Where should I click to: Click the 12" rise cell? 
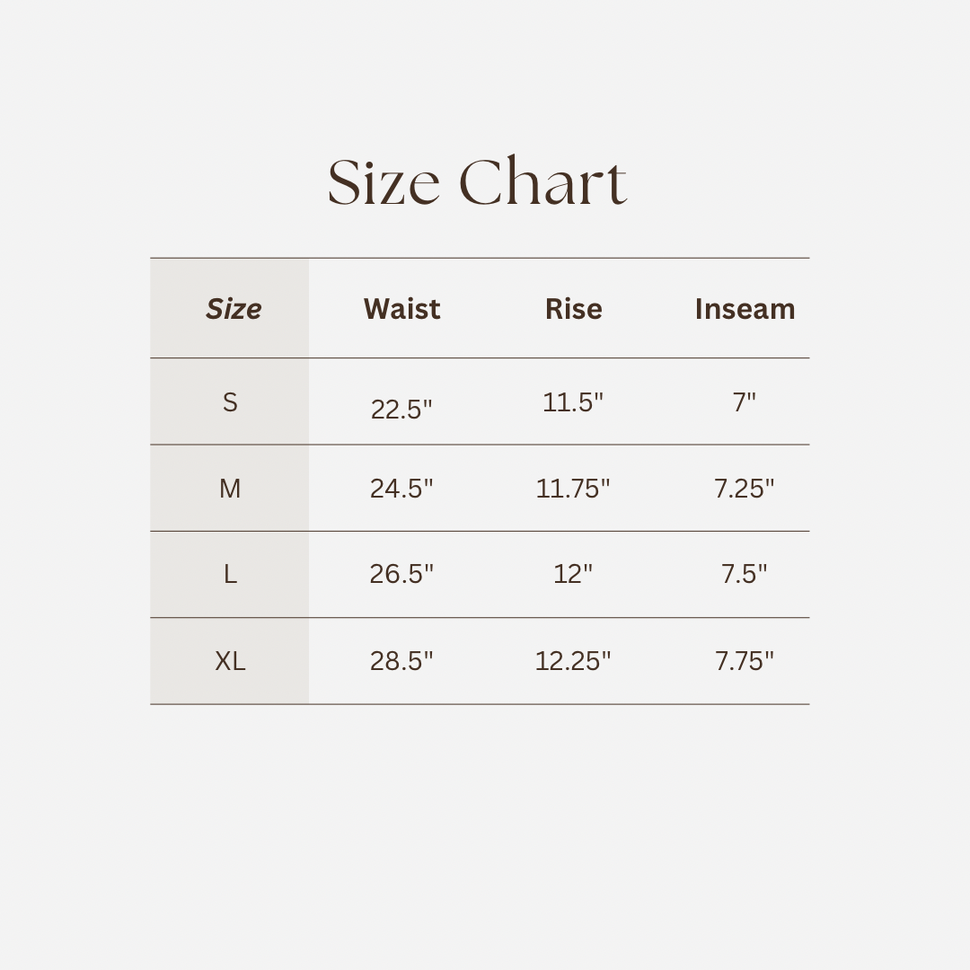click(x=573, y=574)
